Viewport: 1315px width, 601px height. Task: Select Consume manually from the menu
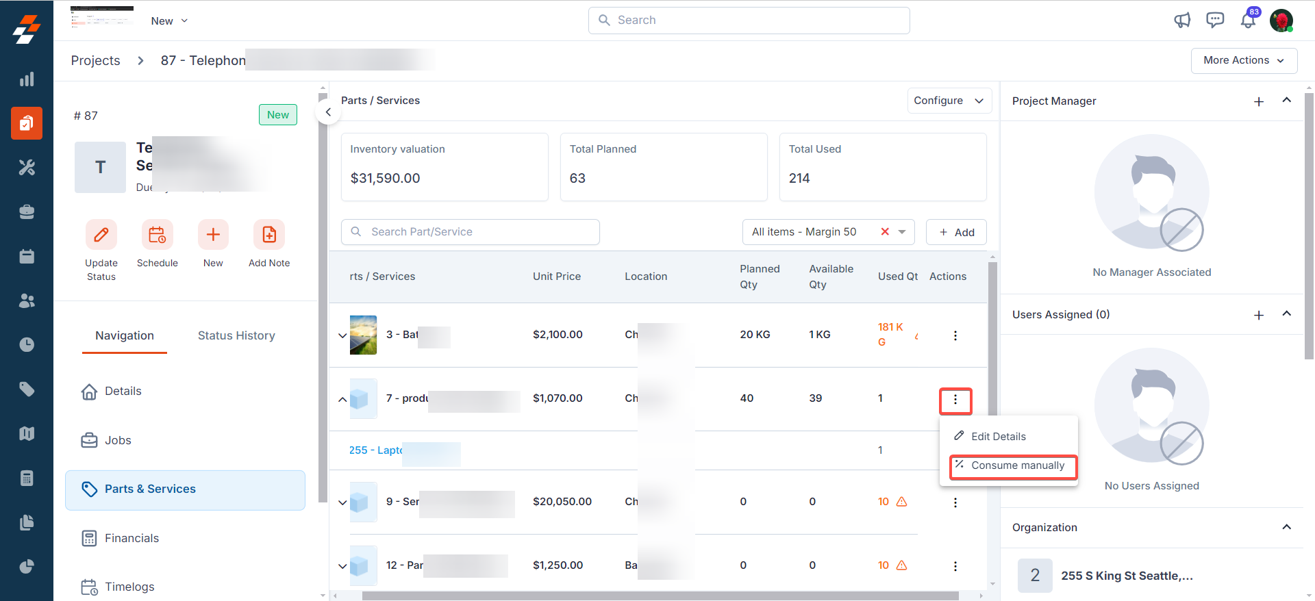pyautogui.click(x=1017, y=465)
